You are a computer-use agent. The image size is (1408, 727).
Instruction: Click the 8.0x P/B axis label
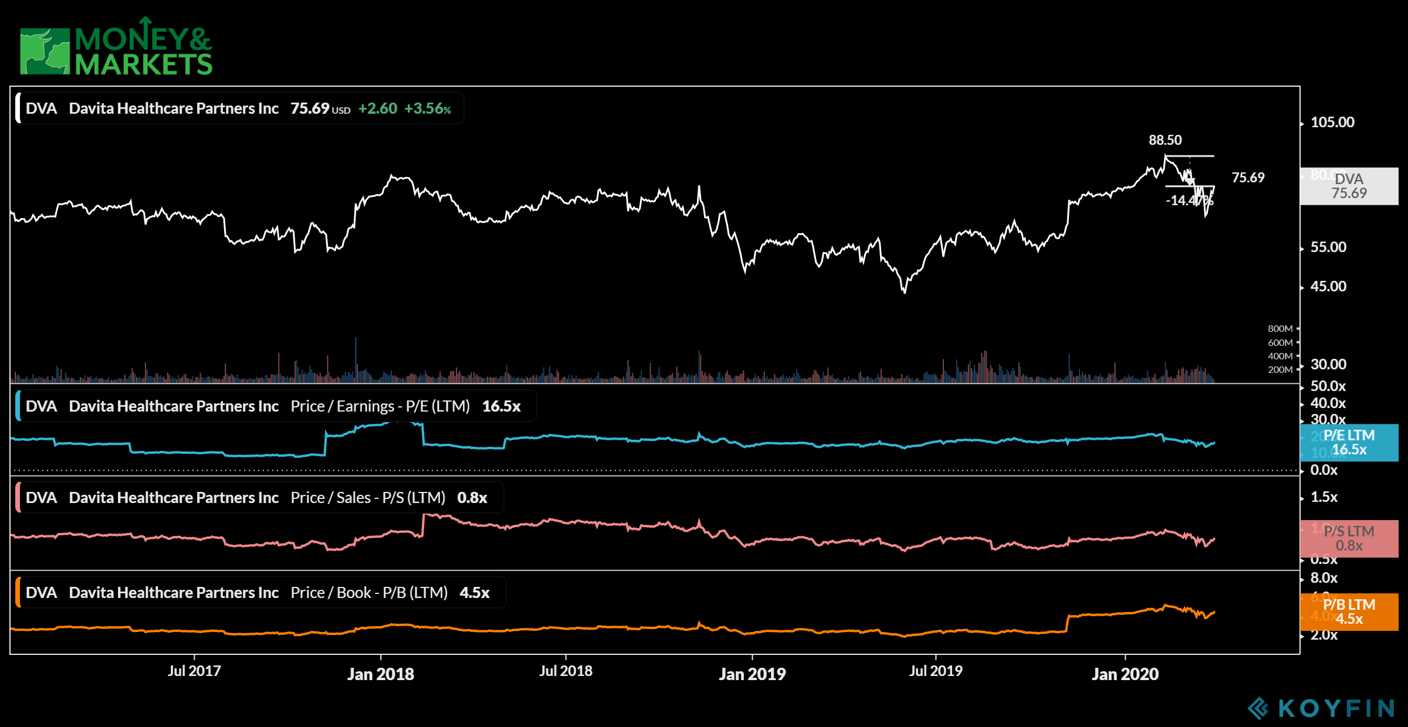pos(1324,578)
